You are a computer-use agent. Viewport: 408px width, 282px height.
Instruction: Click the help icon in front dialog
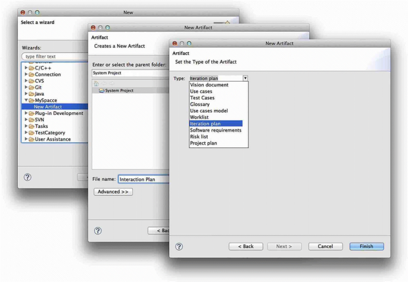click(x=179, y=246)
